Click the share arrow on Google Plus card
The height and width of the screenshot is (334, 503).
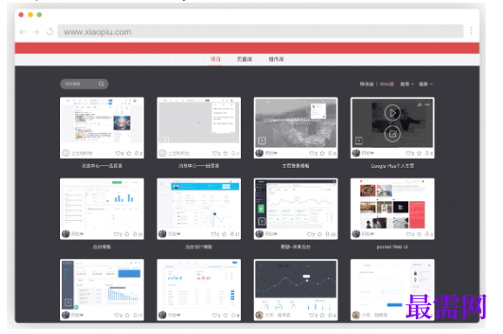(419, 104)
